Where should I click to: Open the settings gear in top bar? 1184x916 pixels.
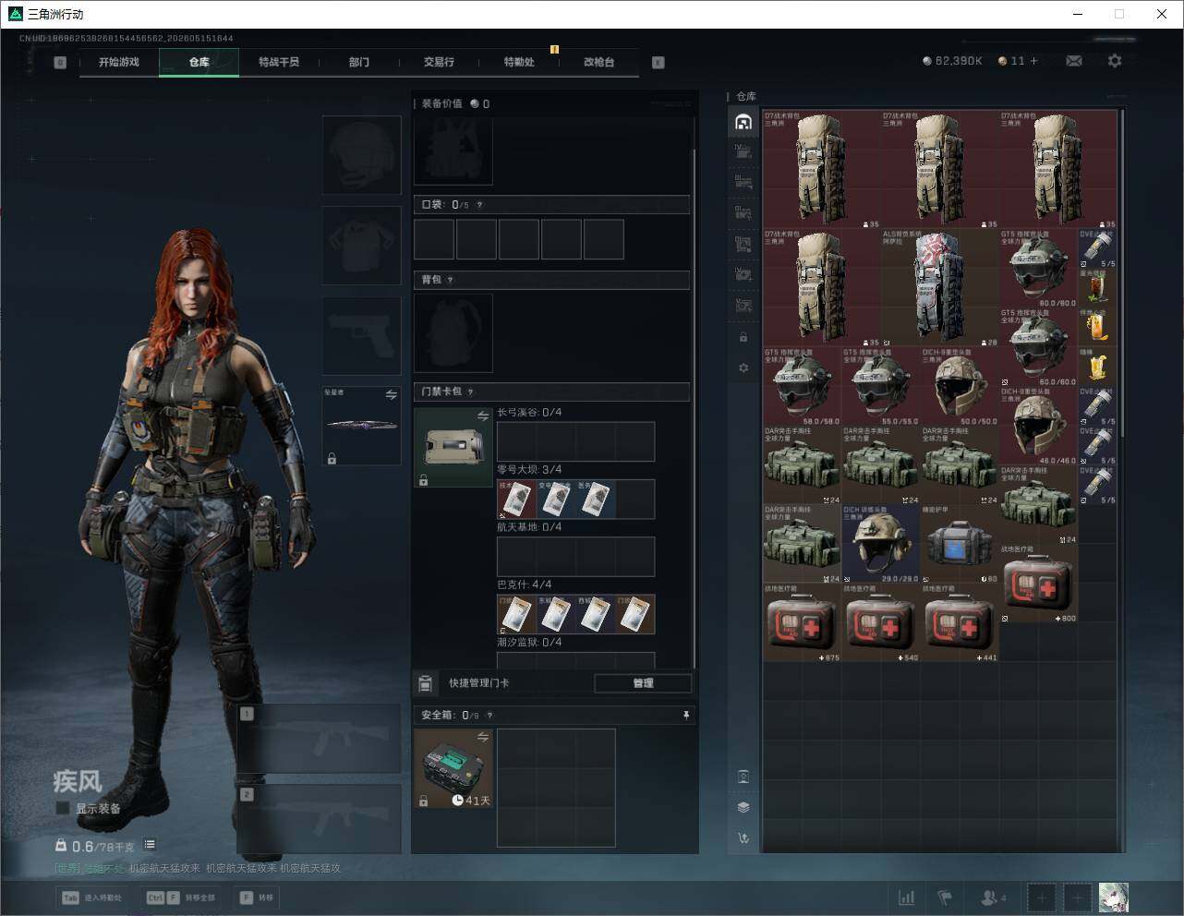click(x=1115, y=61)
